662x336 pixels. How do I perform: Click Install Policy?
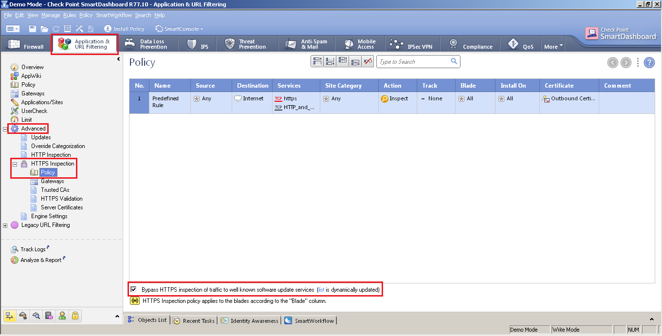(x=124, y=29)
